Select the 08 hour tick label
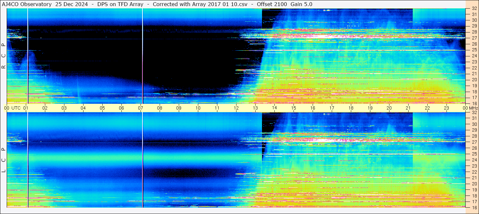The width and height of the screenshot is (479, 214). 160,108
